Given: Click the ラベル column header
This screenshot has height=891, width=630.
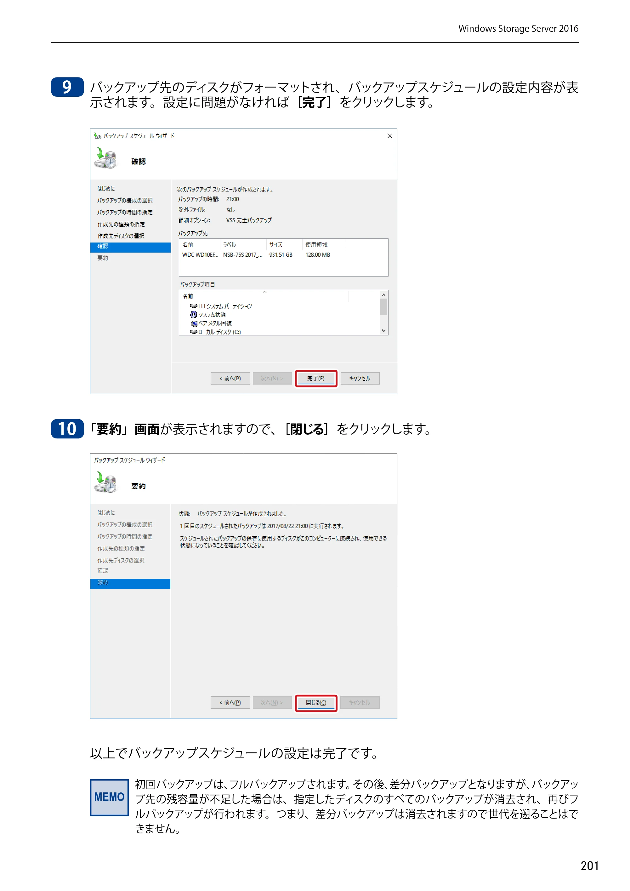Looking at the screenshot, I should 243,245.
